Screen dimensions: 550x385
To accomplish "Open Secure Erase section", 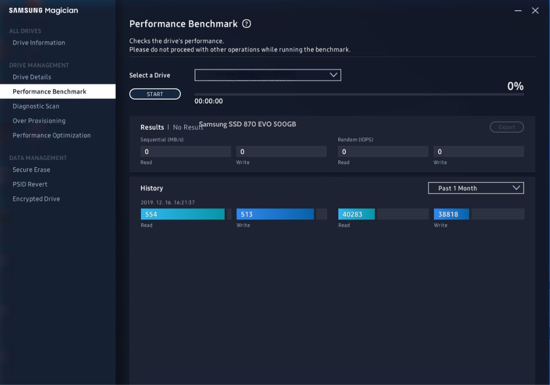I will [x=31, y=170].
